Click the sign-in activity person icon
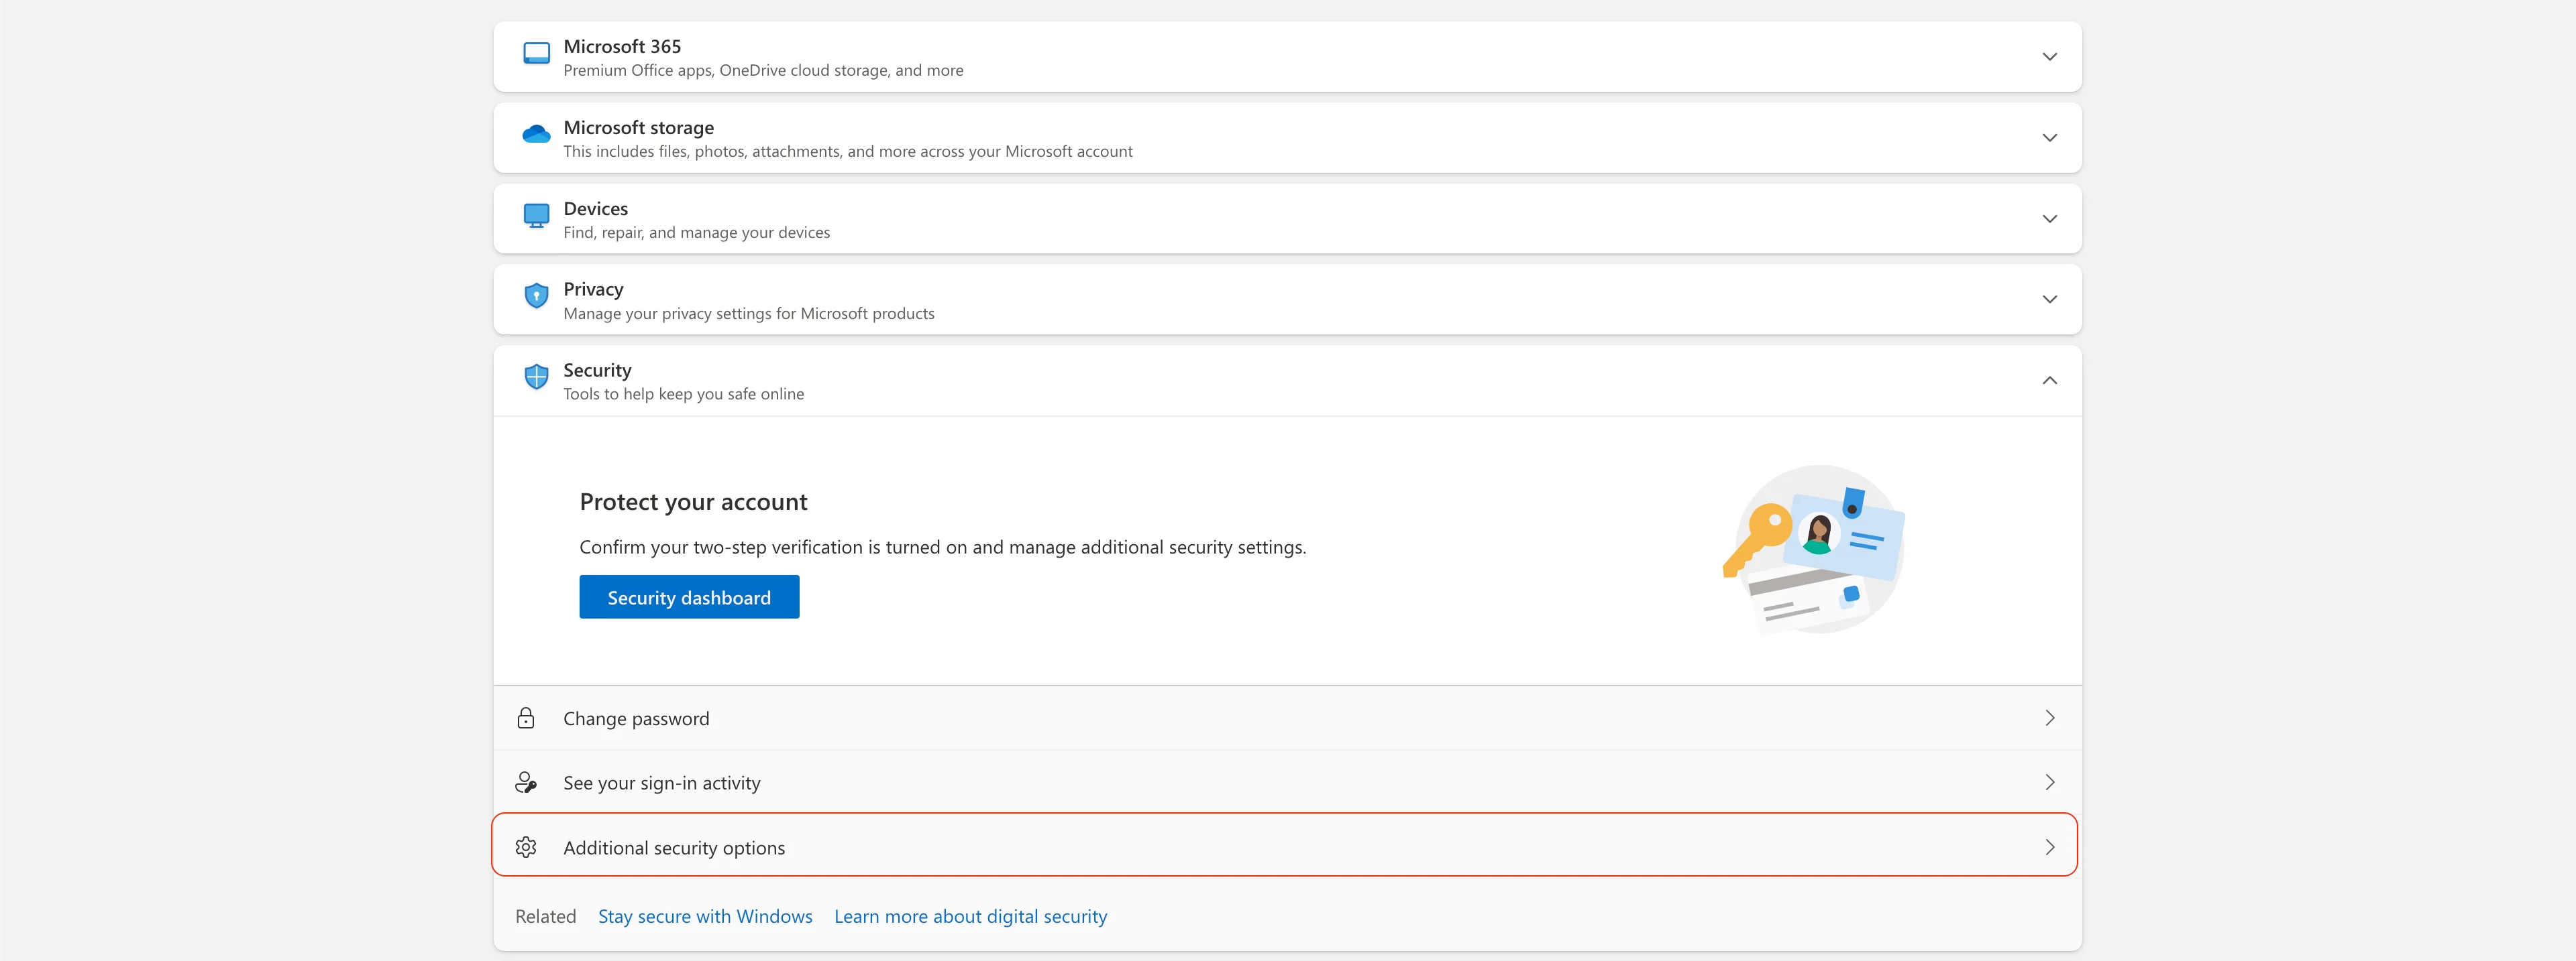 point(526,782)
